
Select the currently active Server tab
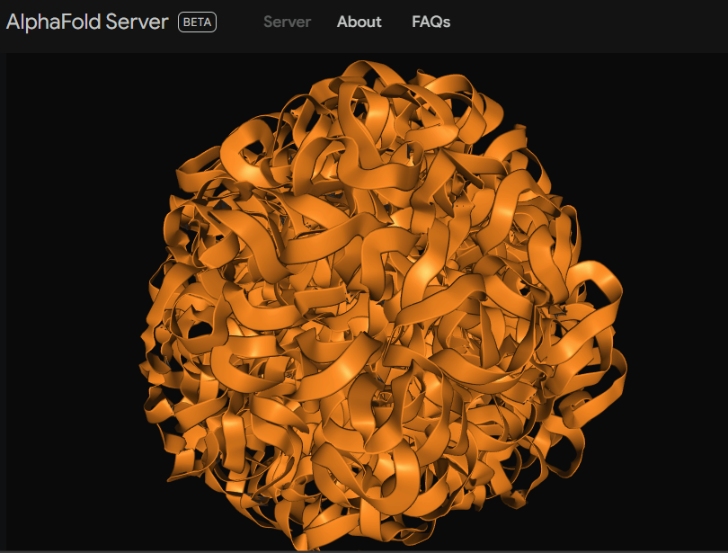pos(286,22)
